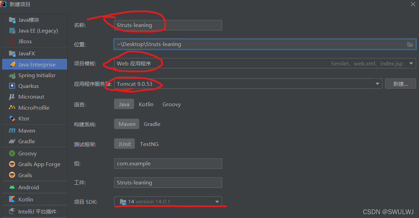Click the IntelliJ logo in title bar
419x218 pixels.
pyautogui.click(x=3, y=4)
